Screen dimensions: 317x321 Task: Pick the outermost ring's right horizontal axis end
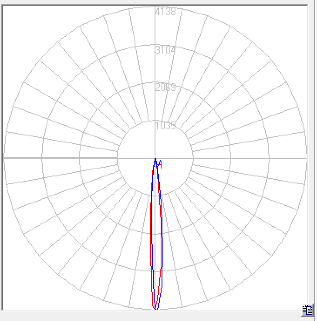[307, 158]
